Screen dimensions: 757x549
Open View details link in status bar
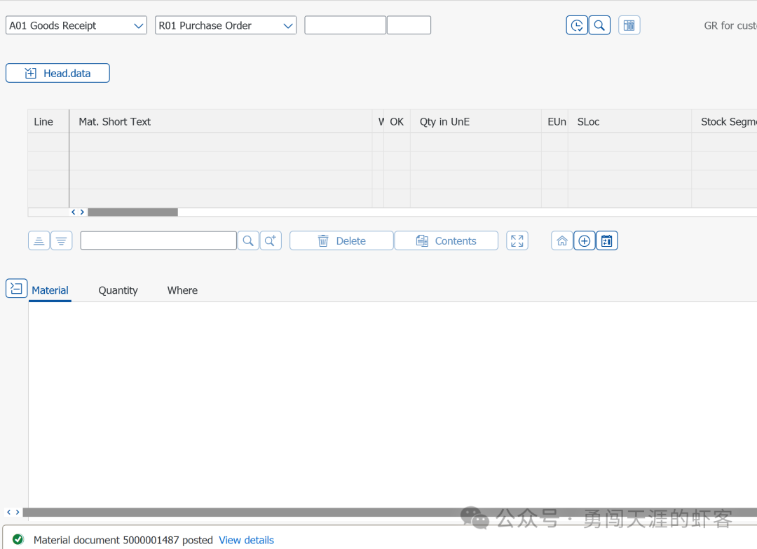pos(246,540)
